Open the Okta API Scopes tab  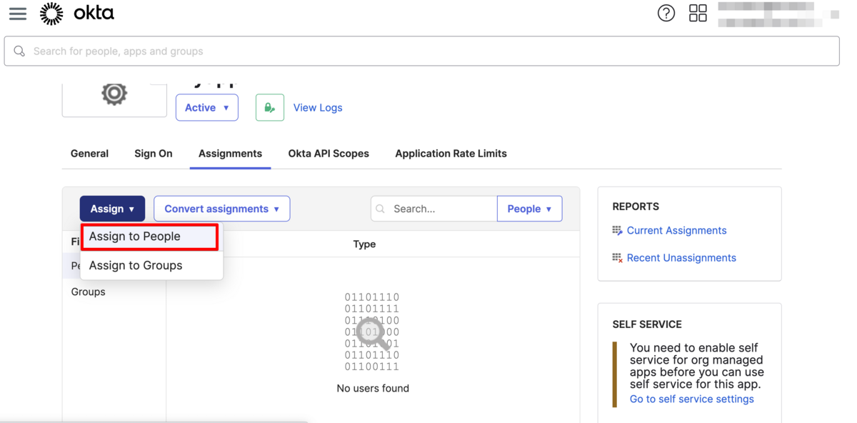[329, 154]
